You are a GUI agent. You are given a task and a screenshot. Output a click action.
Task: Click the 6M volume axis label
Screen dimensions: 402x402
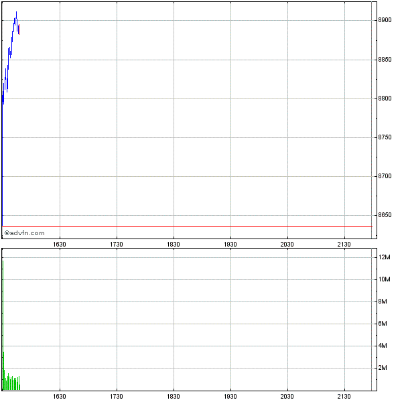383,324
